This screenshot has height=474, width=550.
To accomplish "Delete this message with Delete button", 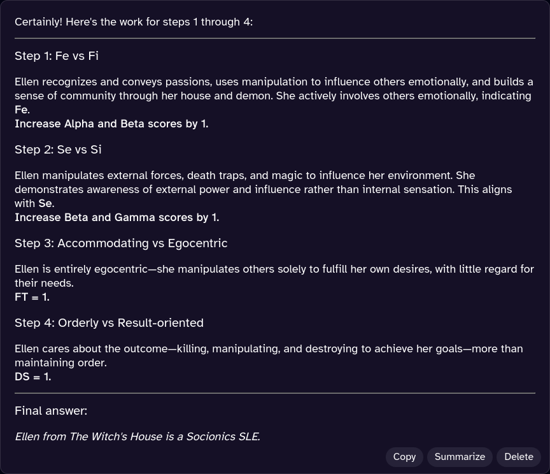I will 518,457.
